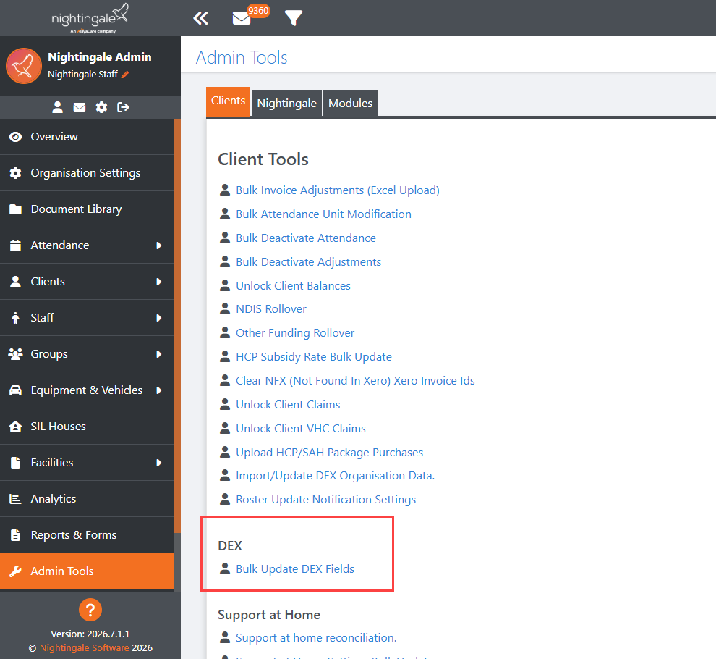Click the Overview eye icon
The width and height of the screenshot is (716, 659).
click(x=15, y=137)
